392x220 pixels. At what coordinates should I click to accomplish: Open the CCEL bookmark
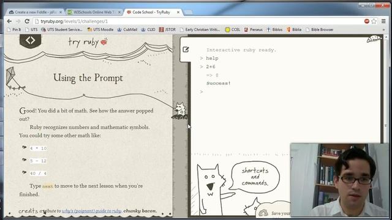(x=233, y=29)
